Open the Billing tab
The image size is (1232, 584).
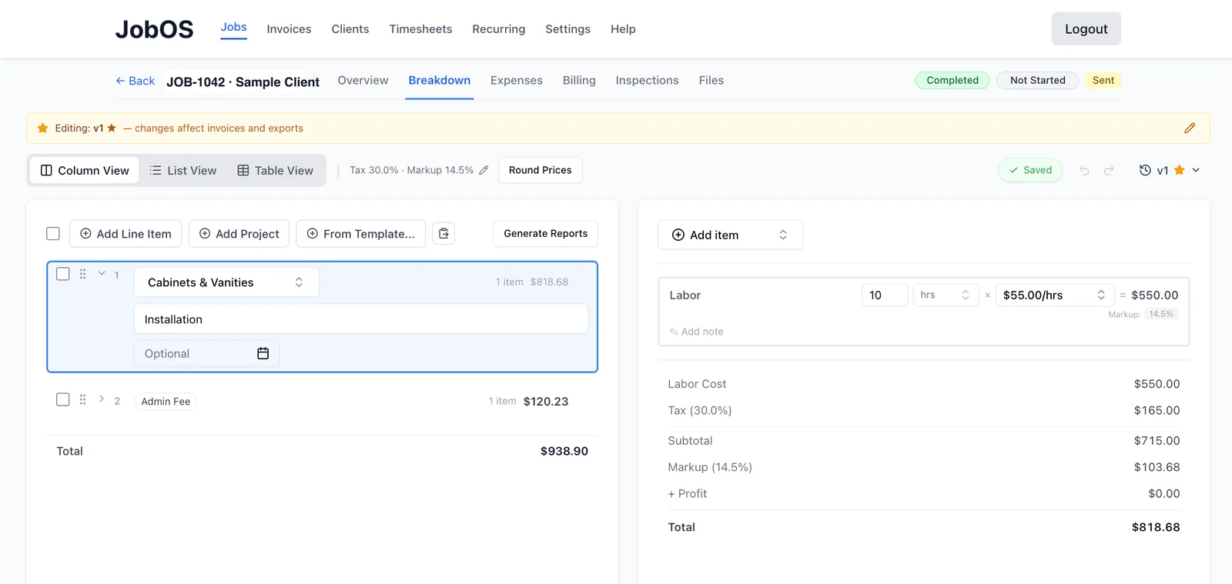pos(579,80)
